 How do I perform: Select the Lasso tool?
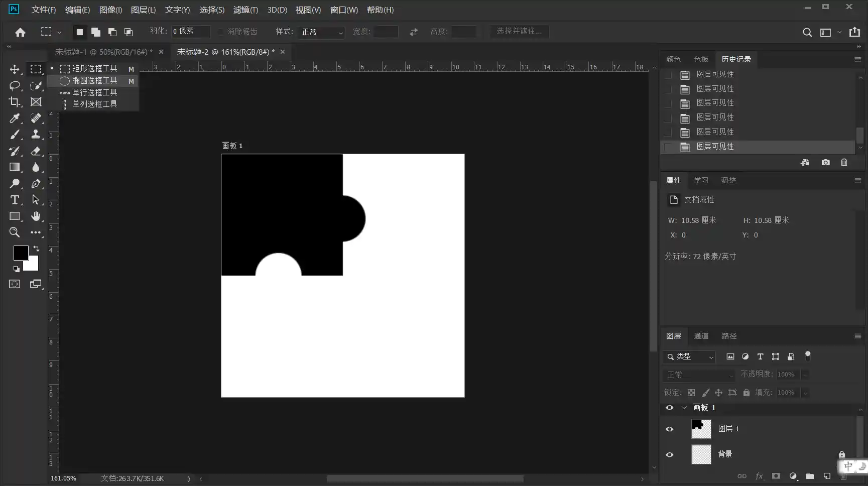click(15, 86)
